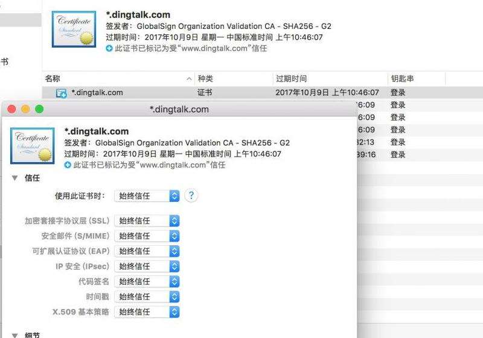Click the trust note text in the dialog
The height and width of the screenshot is (338, 483).
(149, 165)
